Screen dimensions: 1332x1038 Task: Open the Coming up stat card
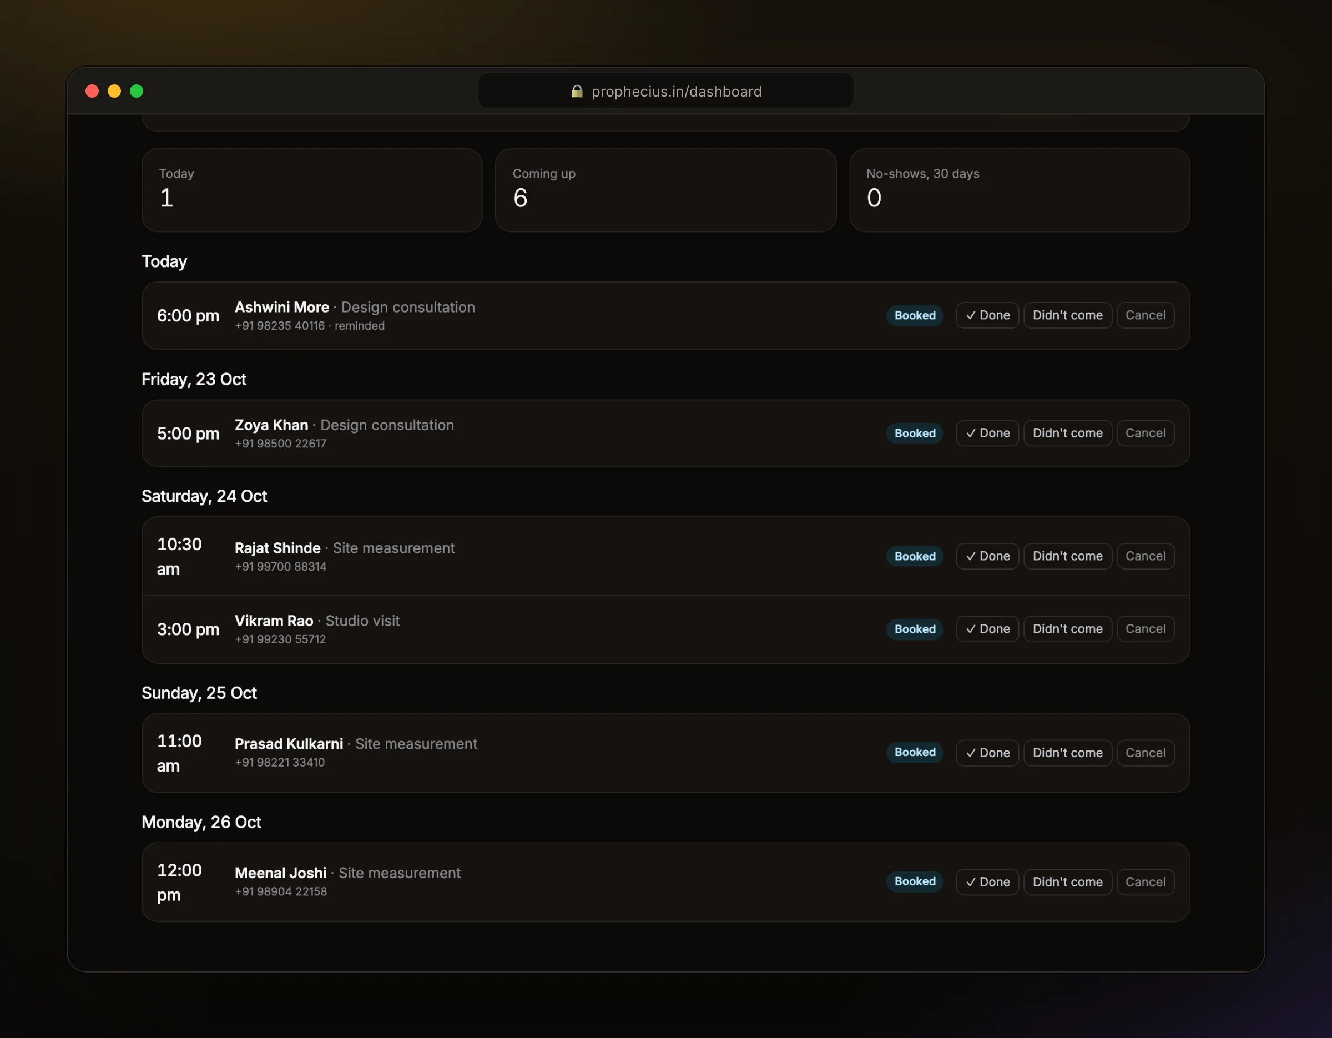[x=665, y=190]
